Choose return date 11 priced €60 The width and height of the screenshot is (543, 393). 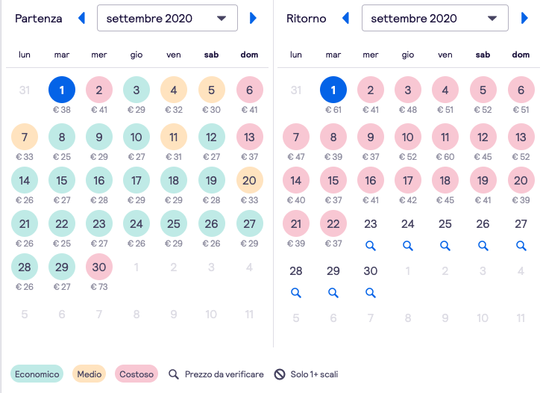[445, 137]
